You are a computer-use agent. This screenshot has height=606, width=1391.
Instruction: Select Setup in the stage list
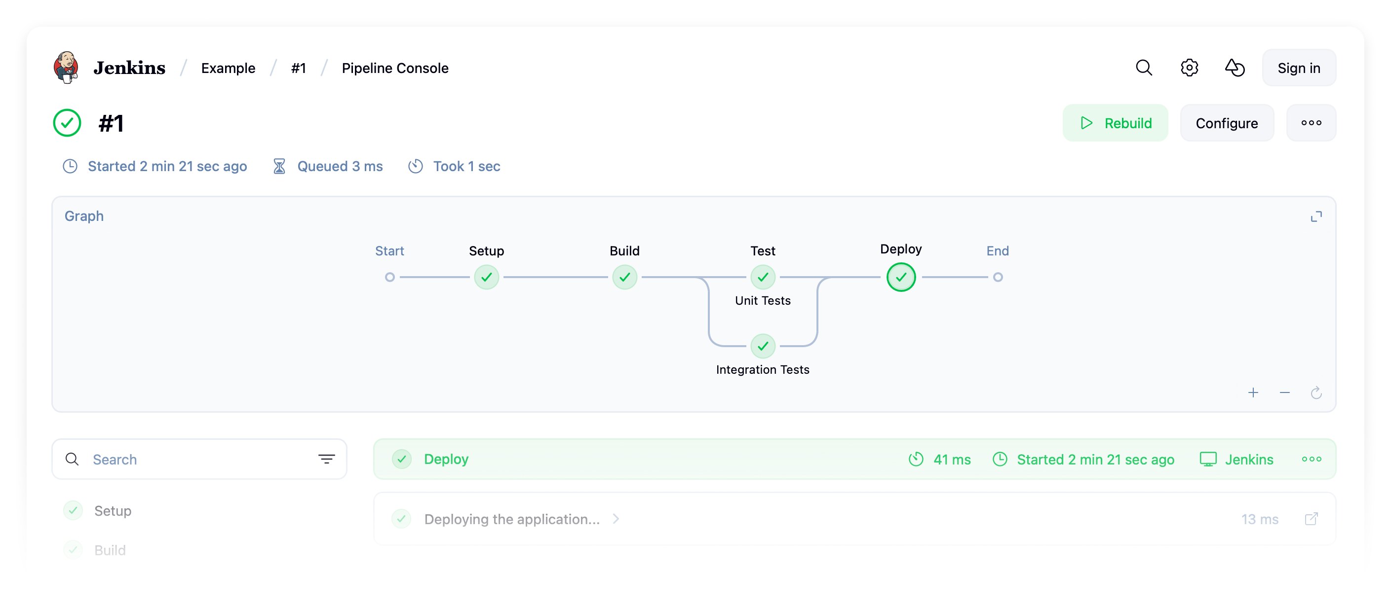coord(113,510)
